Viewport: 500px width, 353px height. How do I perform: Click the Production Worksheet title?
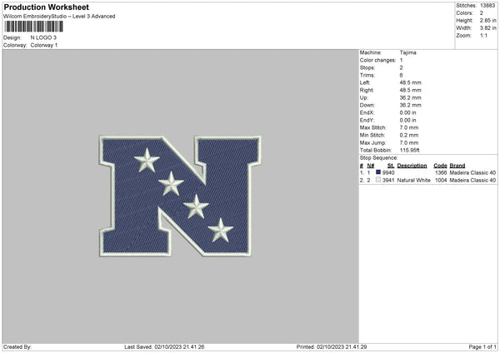pyautogui.click(x=46, y=7)
